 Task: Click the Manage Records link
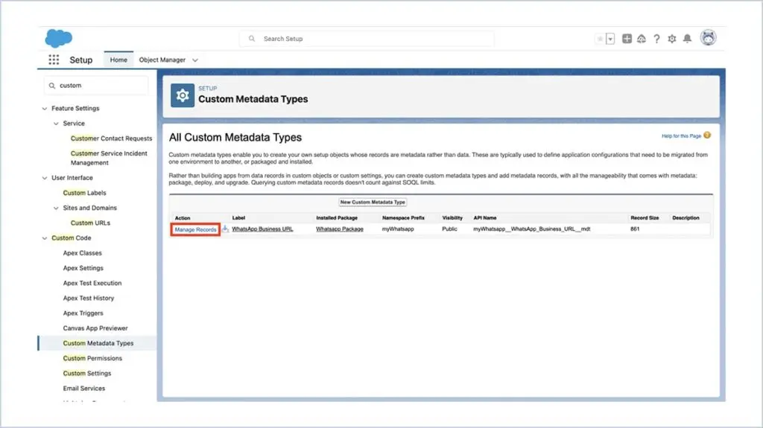[196, 229]
